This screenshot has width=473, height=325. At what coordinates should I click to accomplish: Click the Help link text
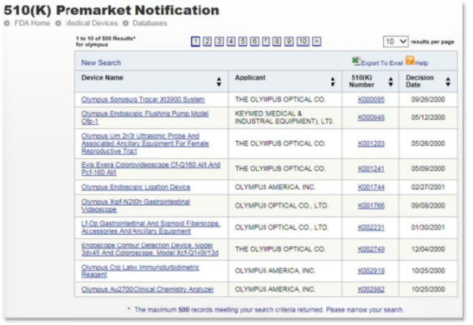click(421, 63)
